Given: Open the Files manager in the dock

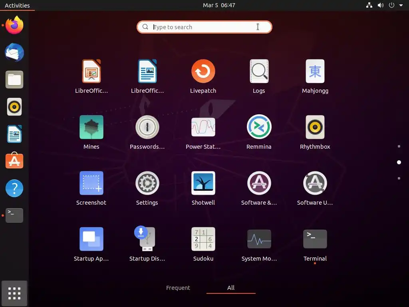Looking at the screenshot, I should [14, 80].
